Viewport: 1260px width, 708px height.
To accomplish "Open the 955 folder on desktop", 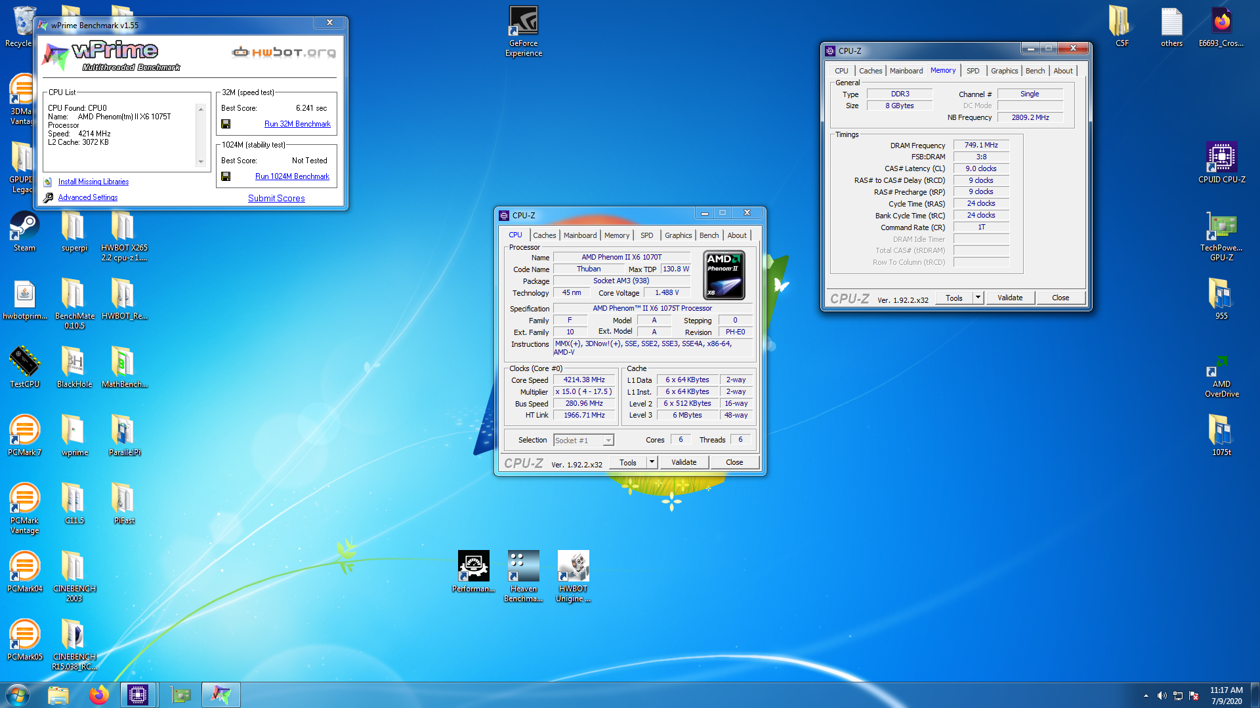I will click(x=1221, y=300).
